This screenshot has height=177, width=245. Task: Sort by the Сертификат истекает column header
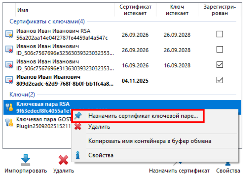click(x=135, y=10)
